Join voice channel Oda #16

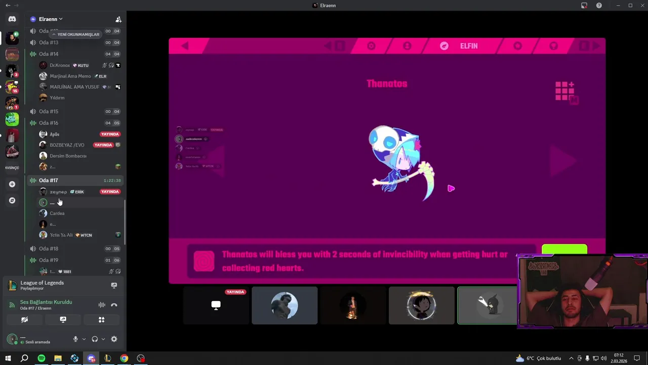75,123
